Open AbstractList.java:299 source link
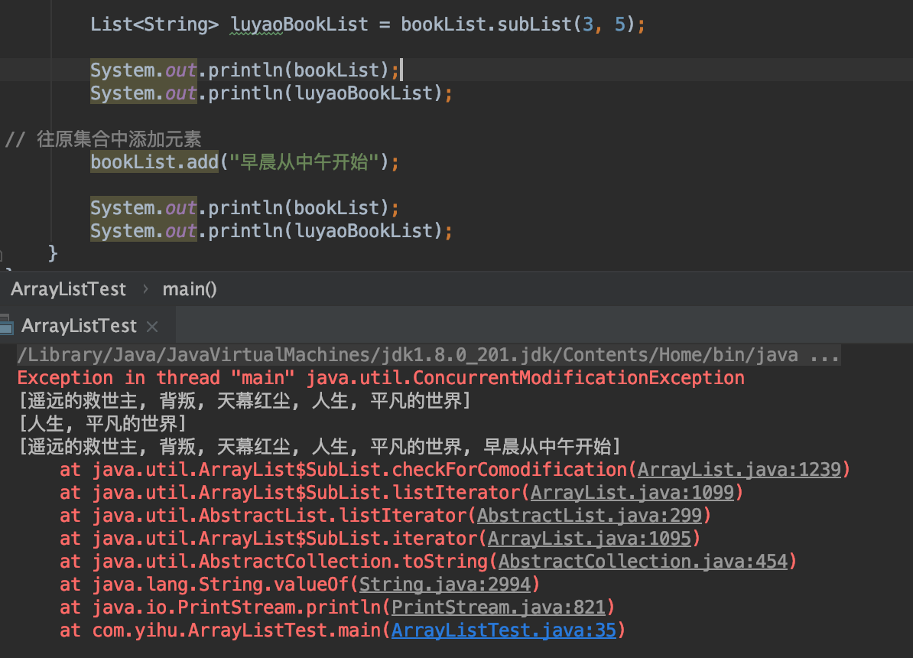Screen dimensions: 913x658 click(x=590, y=515)
